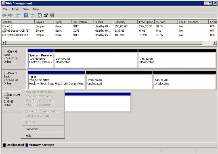Select the MB Support CD (E:) volume row
This screenshot has width=218, height=154.
point(18,31)
